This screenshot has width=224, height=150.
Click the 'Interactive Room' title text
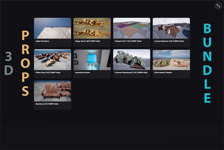[x=83, y=73]
